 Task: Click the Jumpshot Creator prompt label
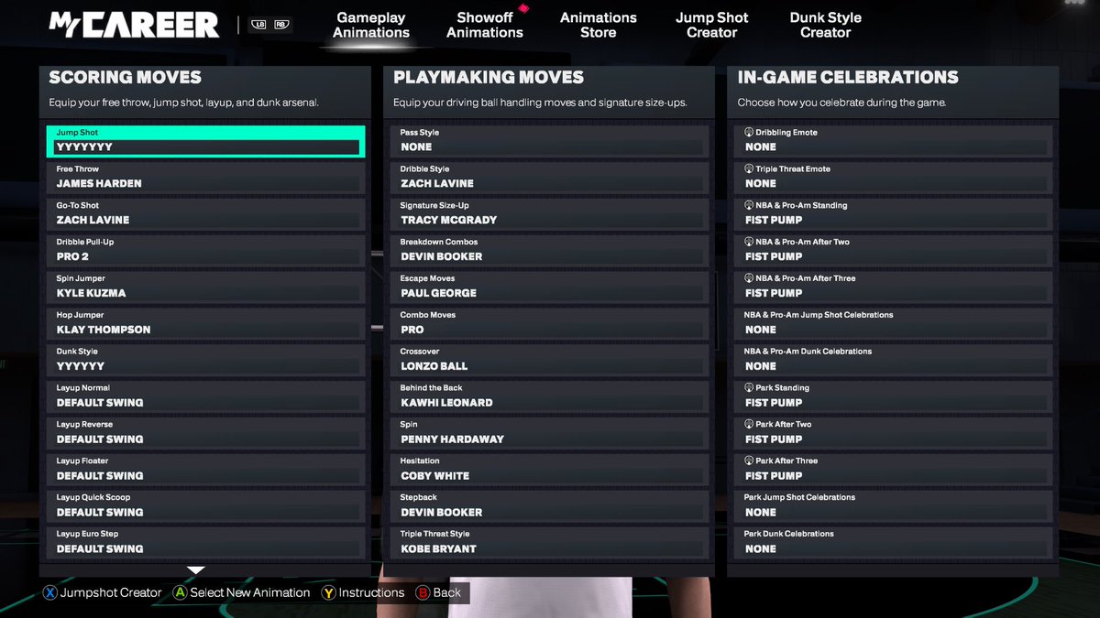(111, 592)
